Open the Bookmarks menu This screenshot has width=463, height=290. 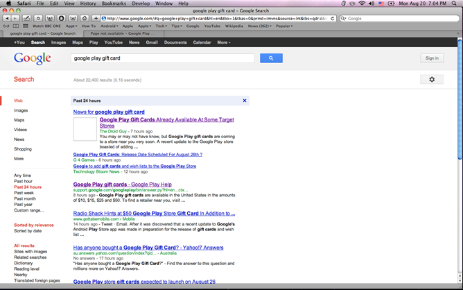(x=114, y=3)
